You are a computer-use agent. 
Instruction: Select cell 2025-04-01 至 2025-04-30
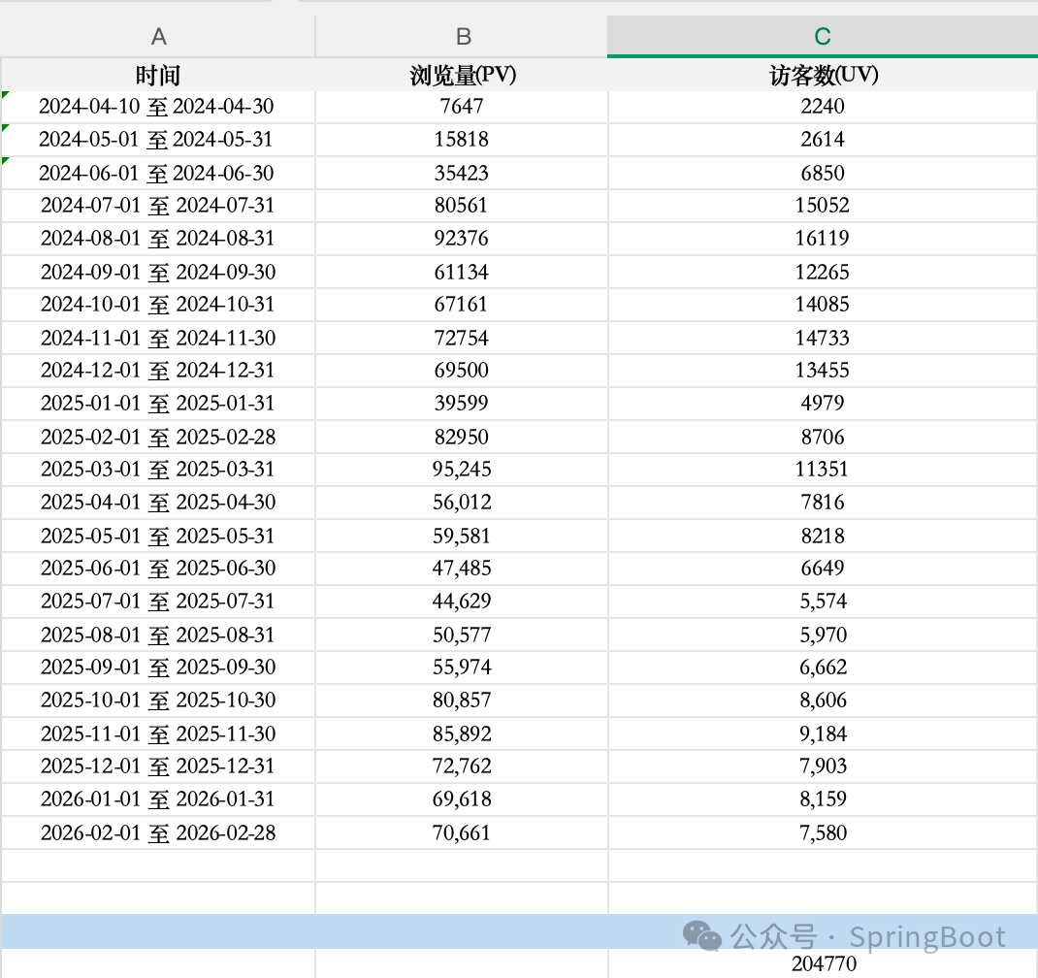click(x=158, y=502)
